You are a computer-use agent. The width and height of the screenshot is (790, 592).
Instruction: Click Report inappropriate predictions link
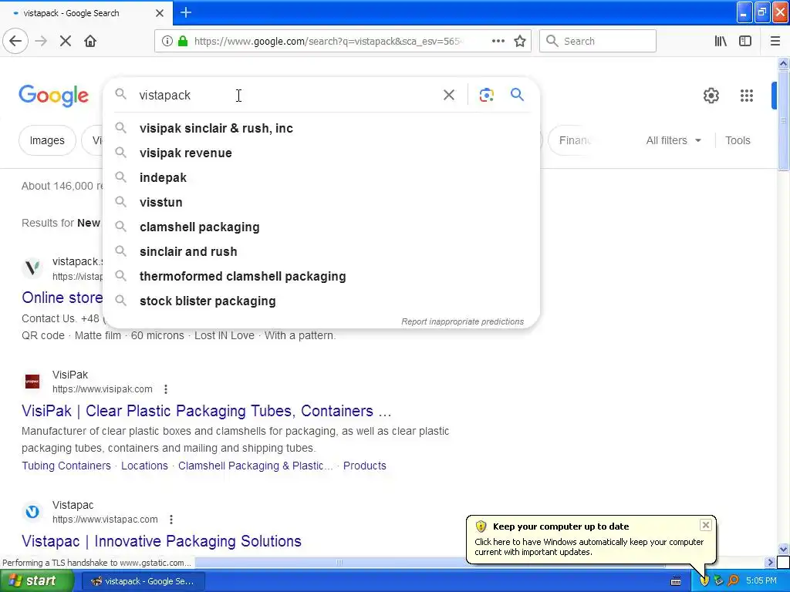click(463, 321)
